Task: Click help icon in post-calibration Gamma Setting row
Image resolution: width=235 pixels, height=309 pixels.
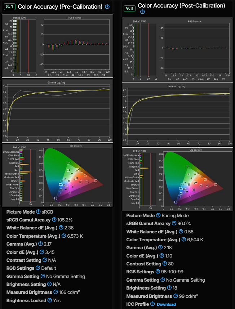Action: click(x=163, y=280)
